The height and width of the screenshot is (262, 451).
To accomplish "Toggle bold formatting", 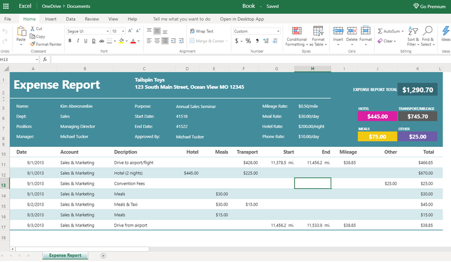I will click(x=70, y=41).
